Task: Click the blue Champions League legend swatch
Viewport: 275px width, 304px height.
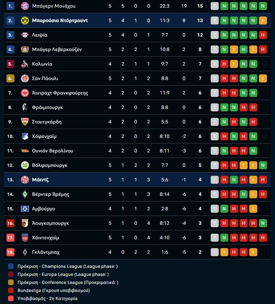Action: coord(11,266)
